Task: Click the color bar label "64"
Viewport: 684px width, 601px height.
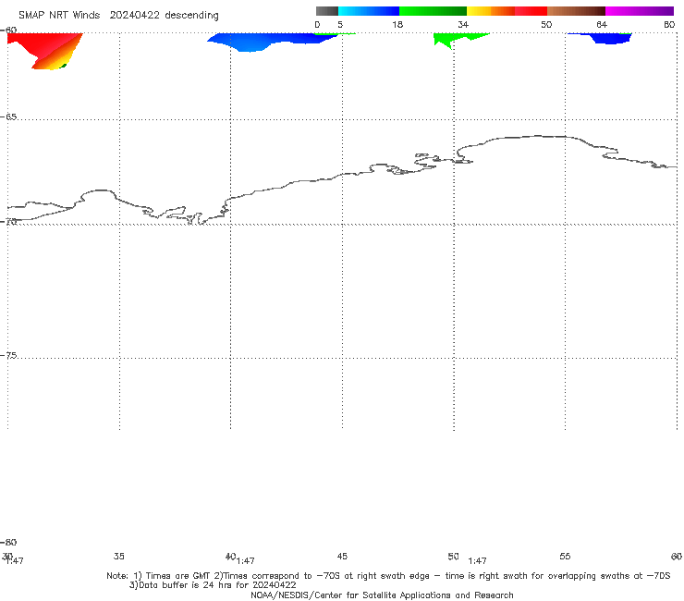Action: pyautogui.click(x=602, y=24)
